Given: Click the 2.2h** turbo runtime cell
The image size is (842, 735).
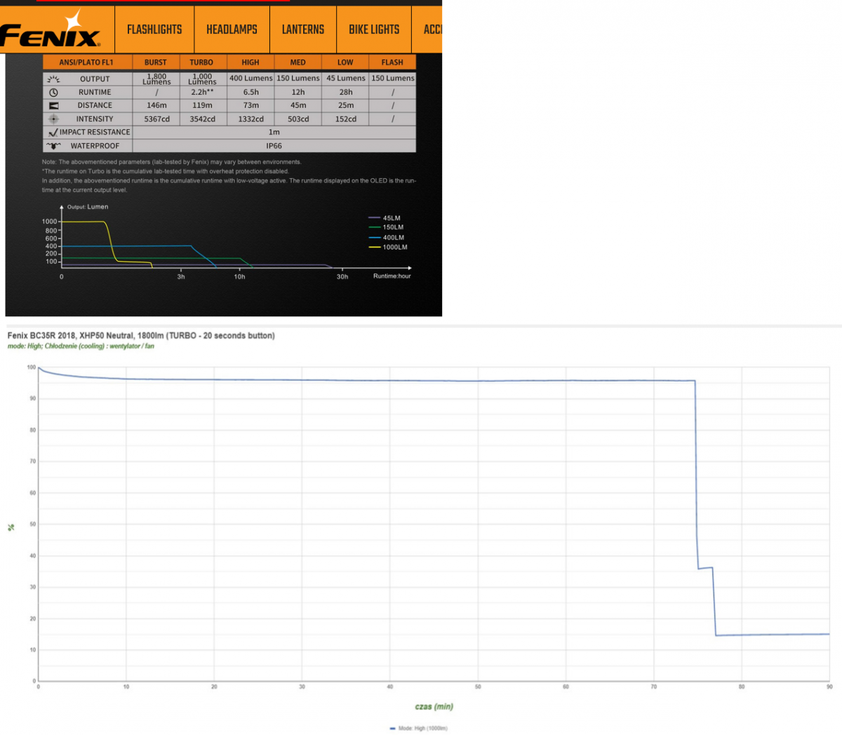Looking at the screenshot, I should point(202,93).
